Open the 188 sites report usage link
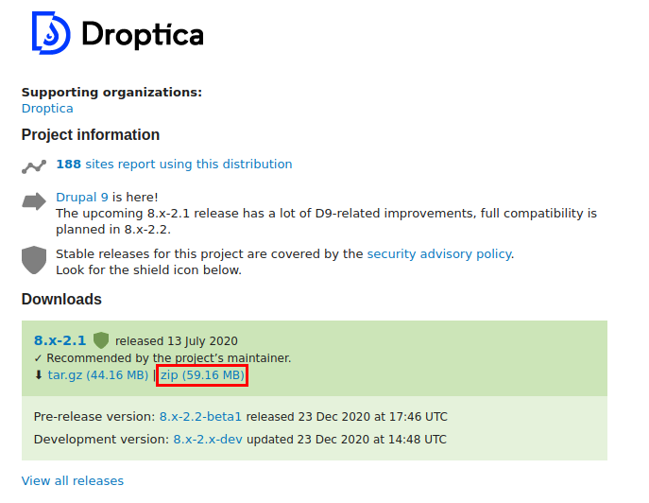649x503 pixels. [174, 165]
